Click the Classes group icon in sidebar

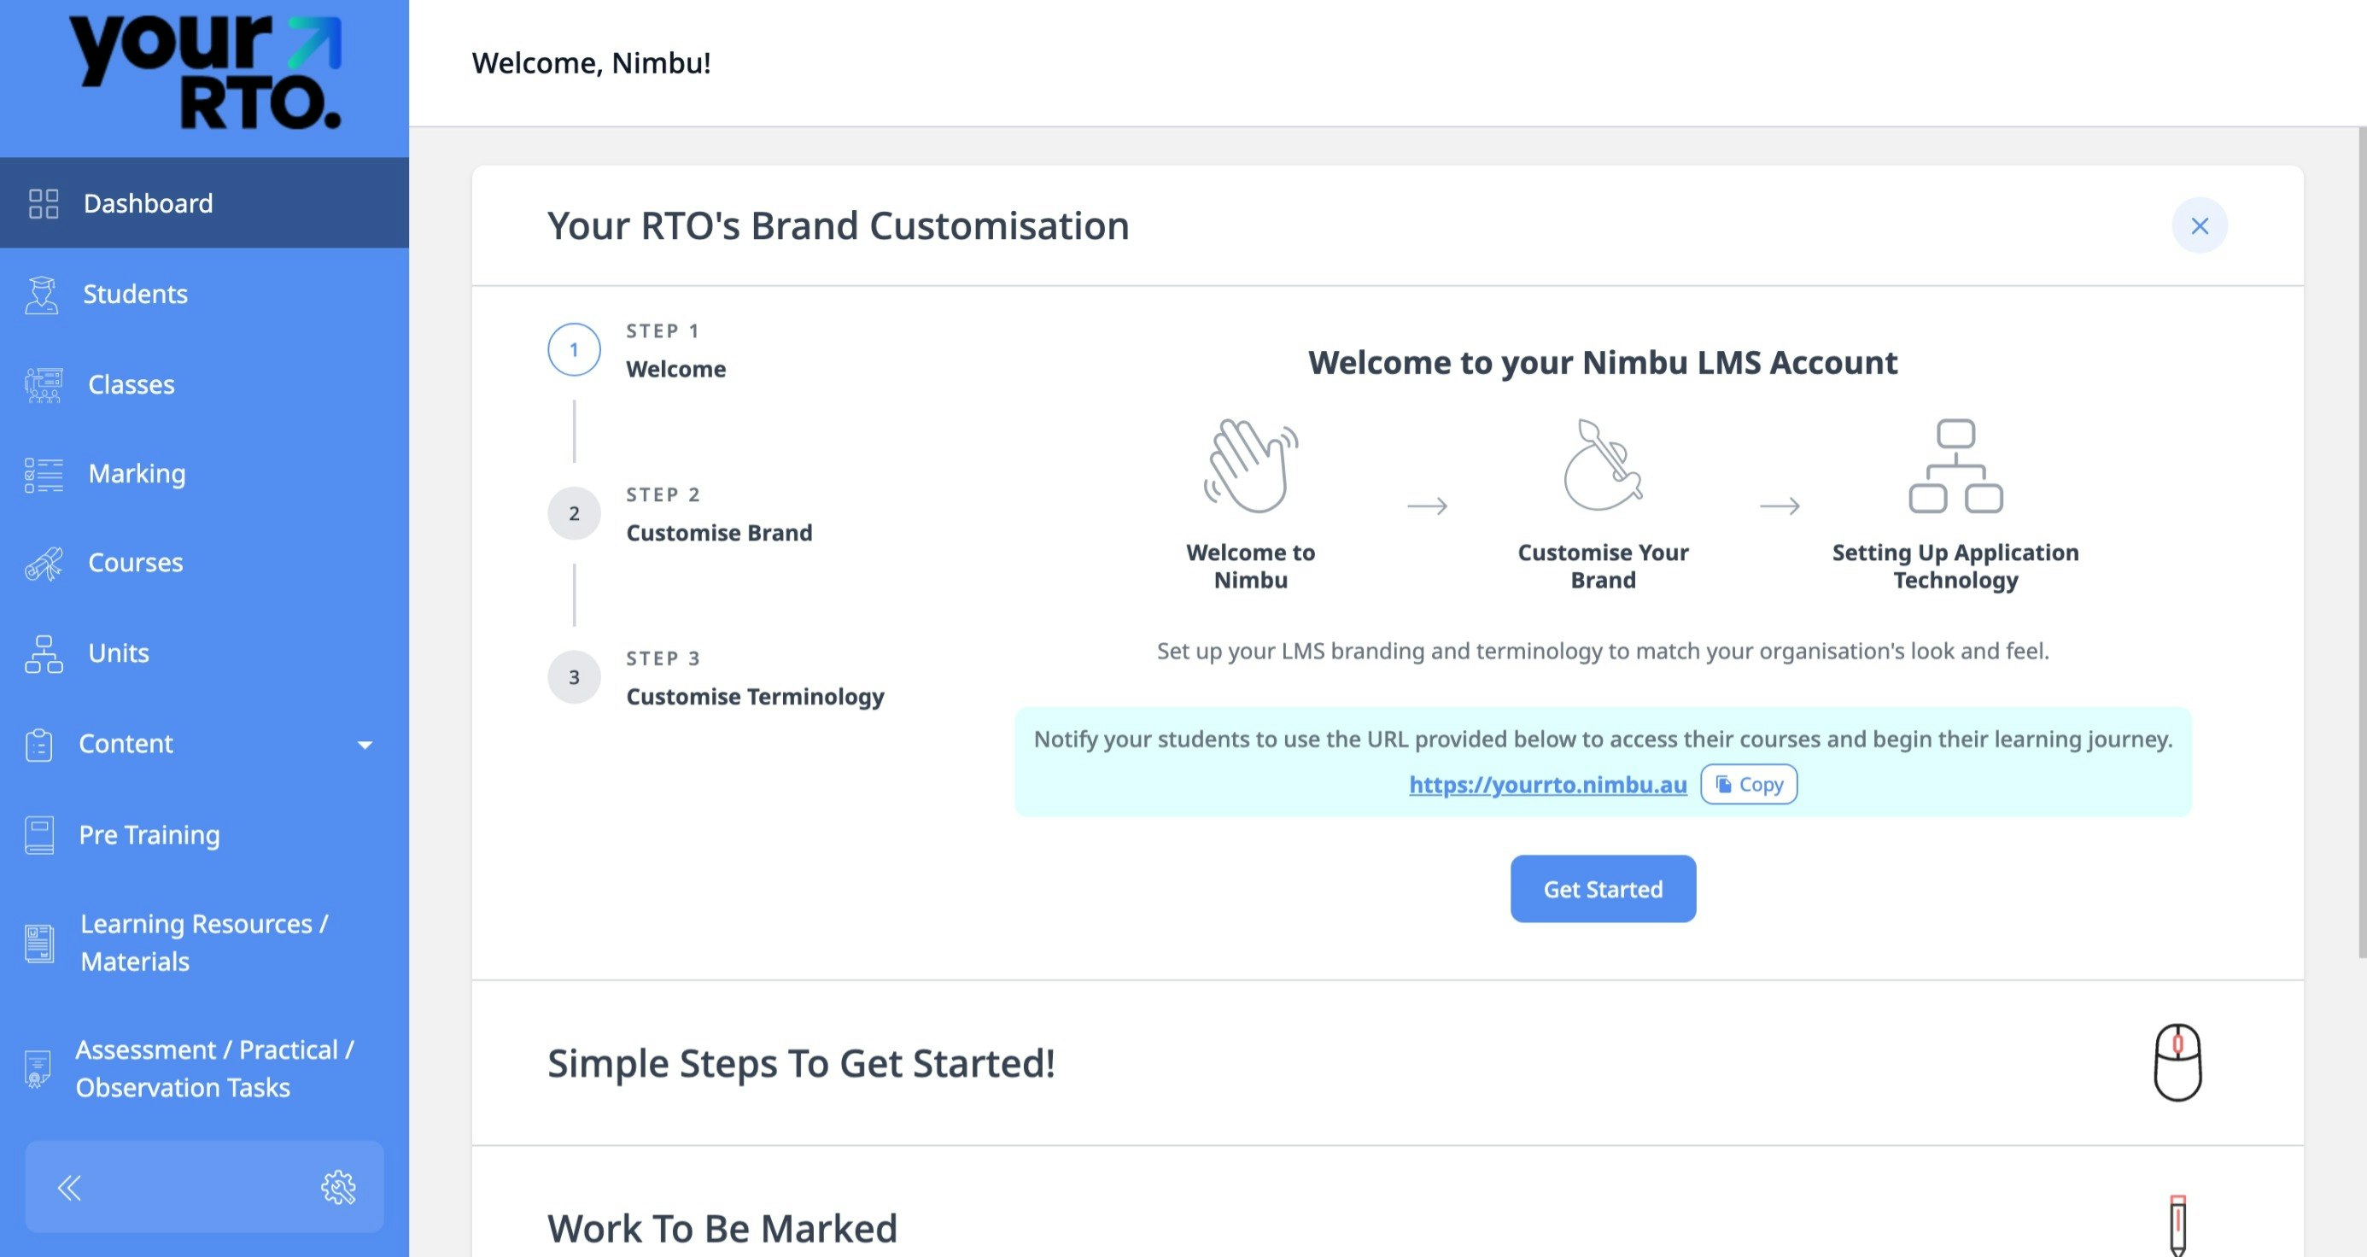(44, 384)
